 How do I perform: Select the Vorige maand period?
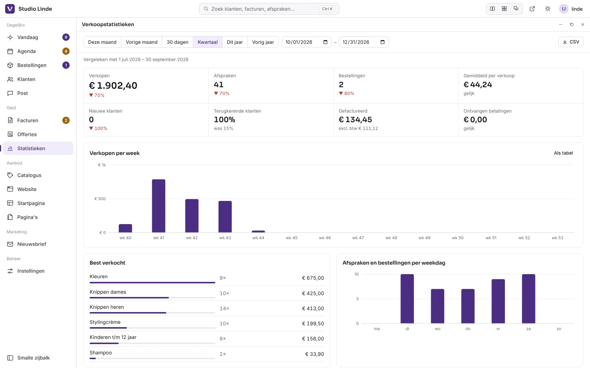pos(142,42)
